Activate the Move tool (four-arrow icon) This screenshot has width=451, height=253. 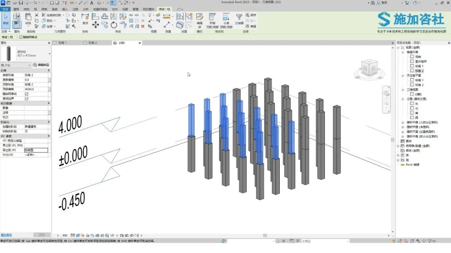[x=96, y=25]
